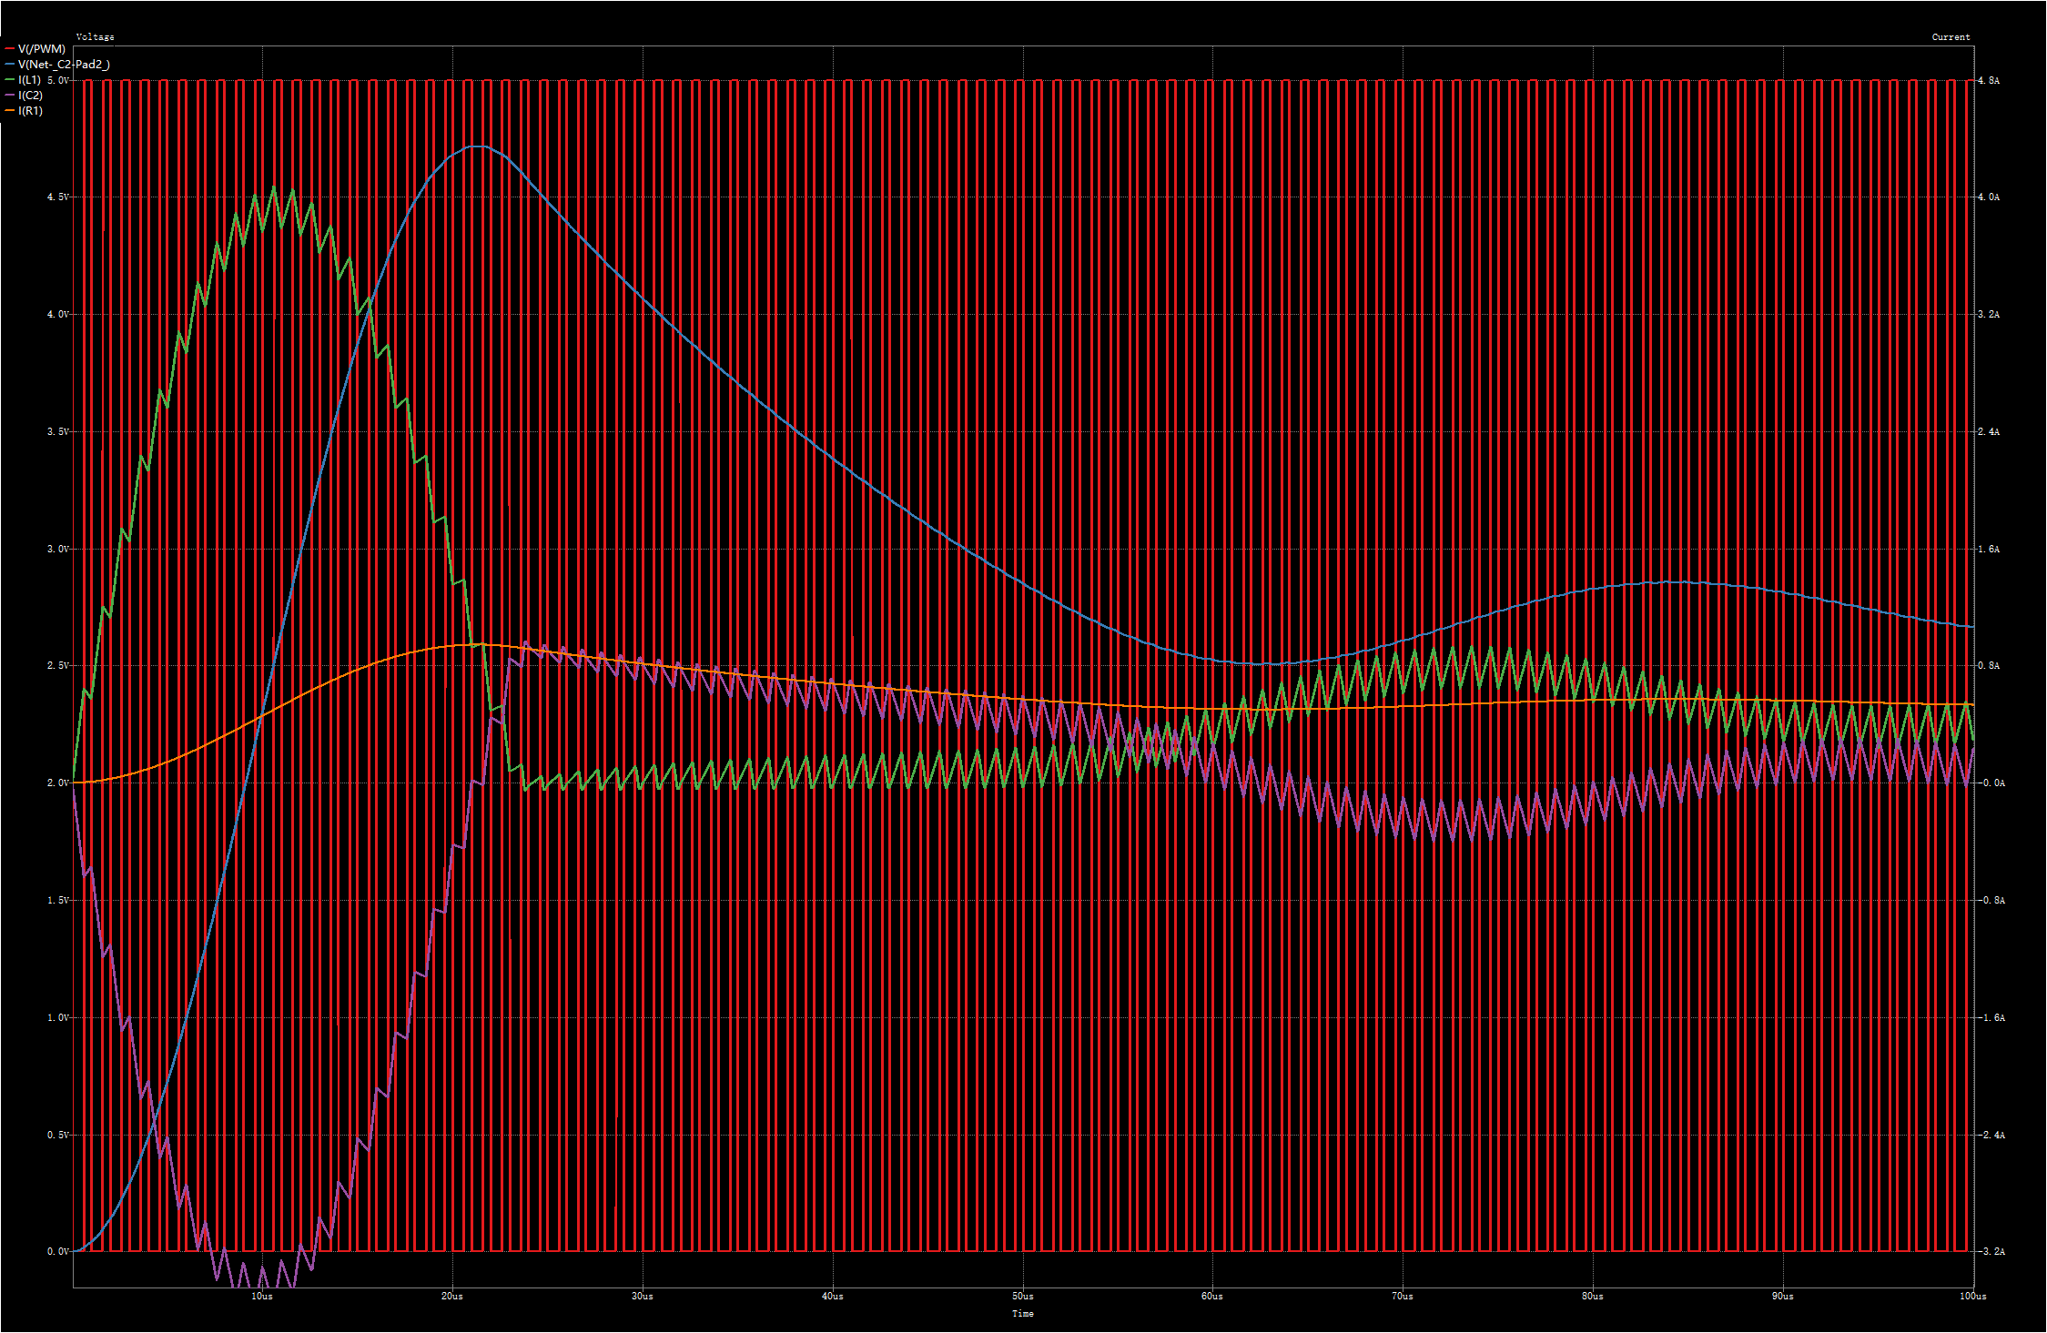Click the V(/PWM) legend entry
The width and height of the screenshot is (2047, 1333).
pos(41,49)
